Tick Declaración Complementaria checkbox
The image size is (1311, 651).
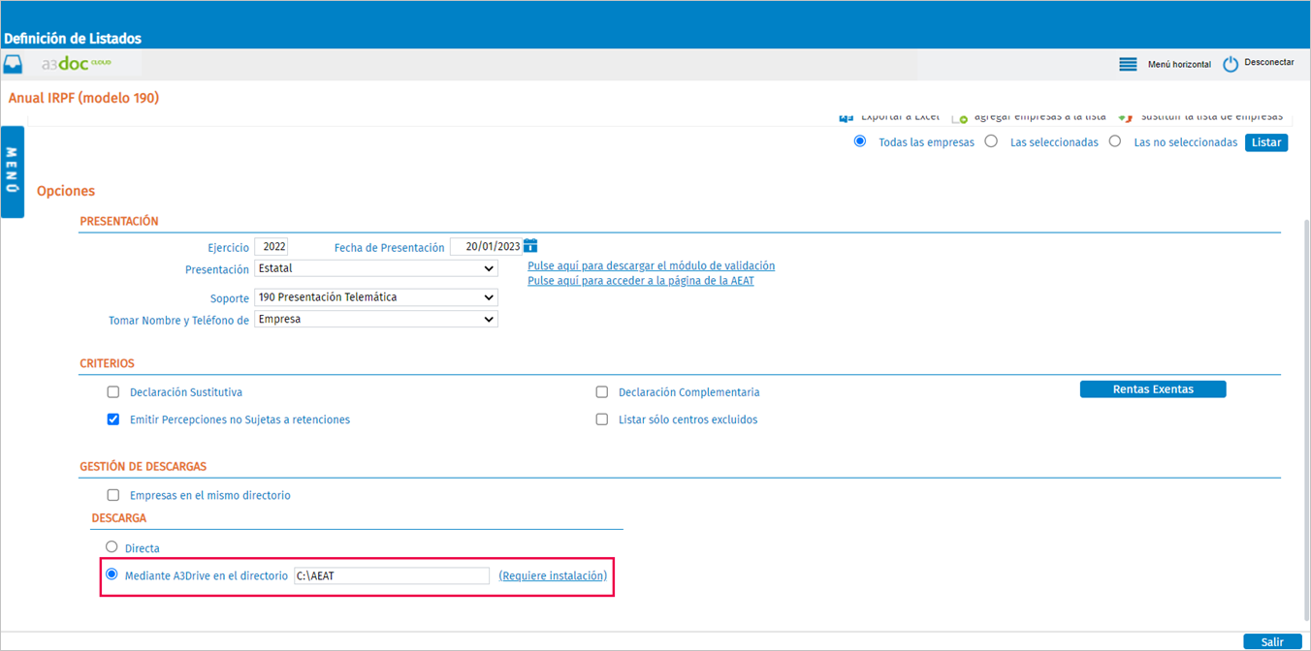pos(602,392)
